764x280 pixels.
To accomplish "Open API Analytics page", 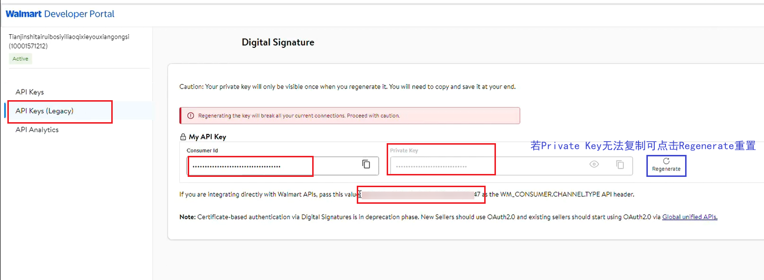I will pos(37,129).
